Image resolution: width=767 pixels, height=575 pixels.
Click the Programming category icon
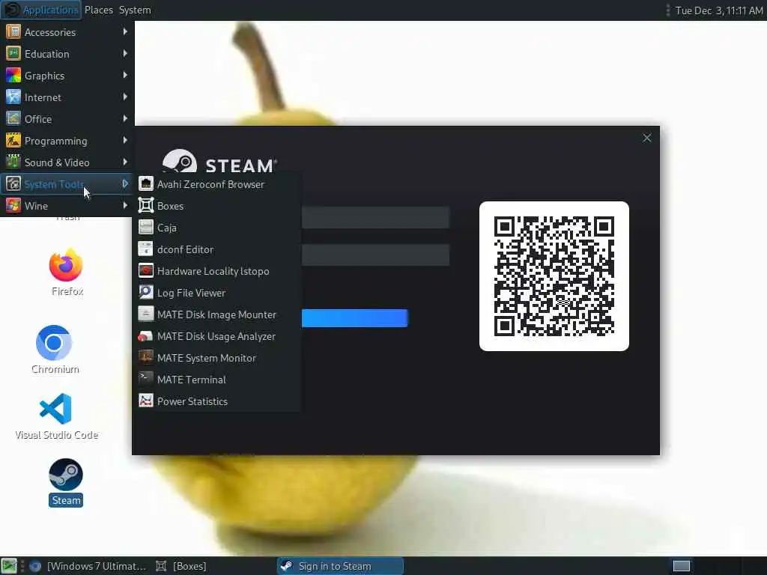coord(13,140)
